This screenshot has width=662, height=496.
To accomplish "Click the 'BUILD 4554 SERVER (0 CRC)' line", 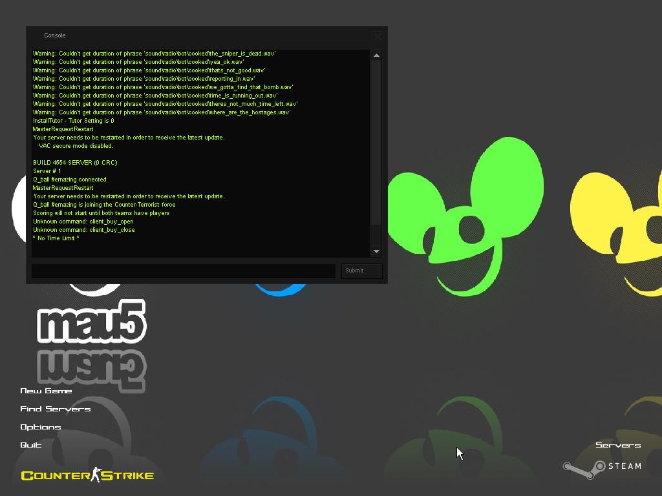I will (75, 162).
